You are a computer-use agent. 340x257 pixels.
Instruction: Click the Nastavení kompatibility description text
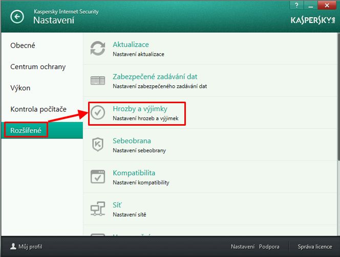(x=141, y=182)
